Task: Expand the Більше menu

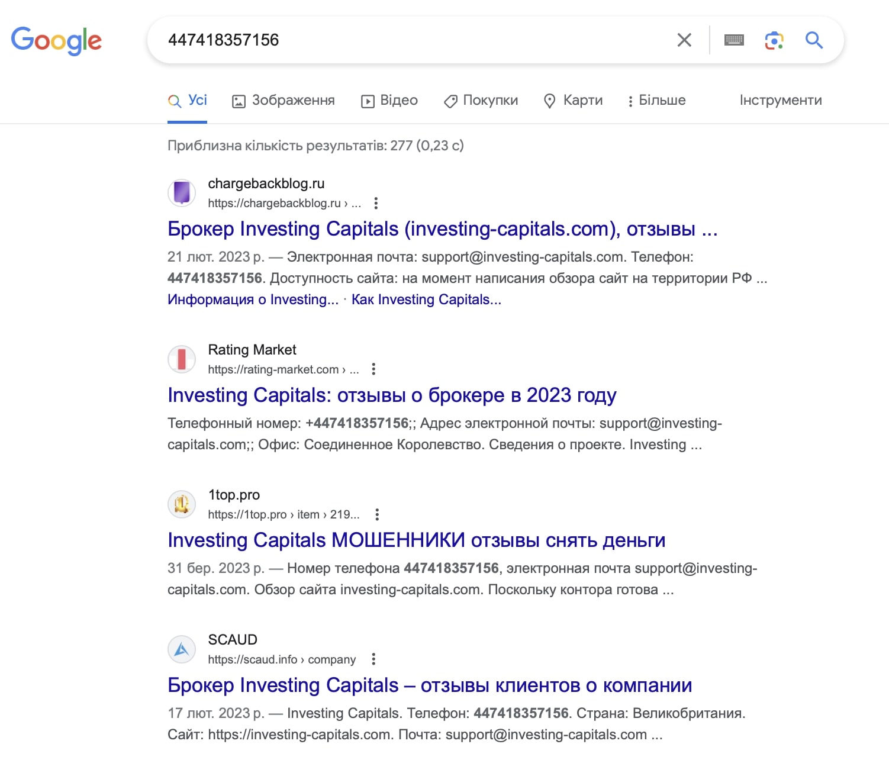Action: (x=656, y=101)
